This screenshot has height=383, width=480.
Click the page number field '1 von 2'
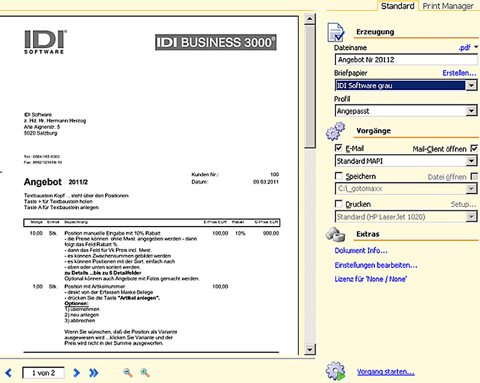coord(43,373)
